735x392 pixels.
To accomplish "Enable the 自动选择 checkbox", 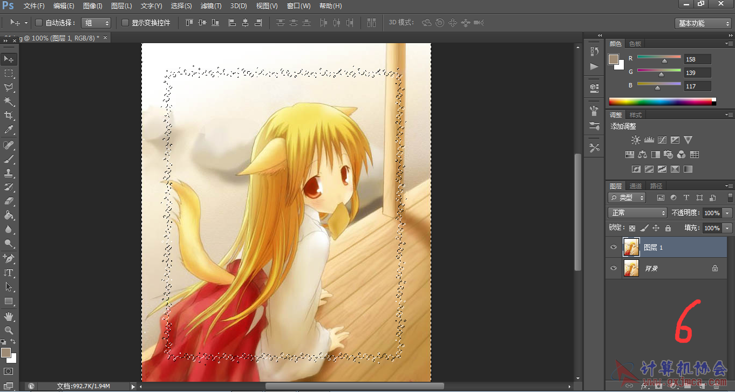I will 39,23.
